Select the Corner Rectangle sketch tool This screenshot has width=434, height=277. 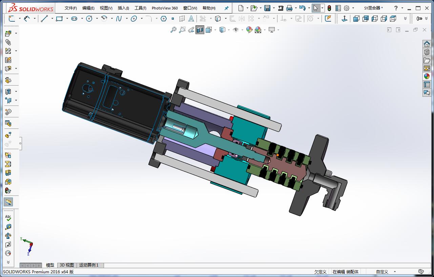coord(59,19)
